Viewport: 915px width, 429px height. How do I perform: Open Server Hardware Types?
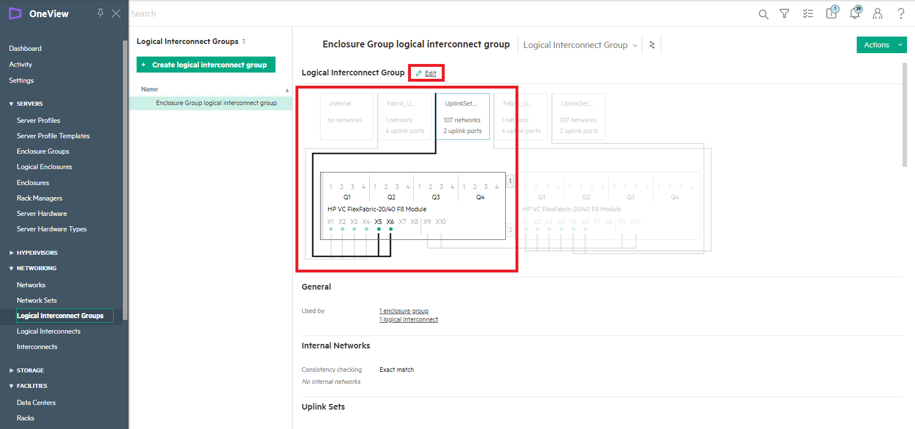pyautogui.click(x=51, y=229)
